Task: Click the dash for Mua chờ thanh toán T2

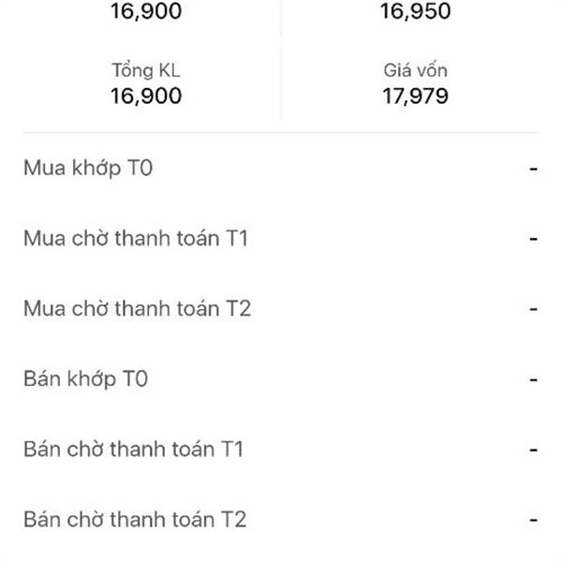Action: pyautogui.click(x=533, y=310)
